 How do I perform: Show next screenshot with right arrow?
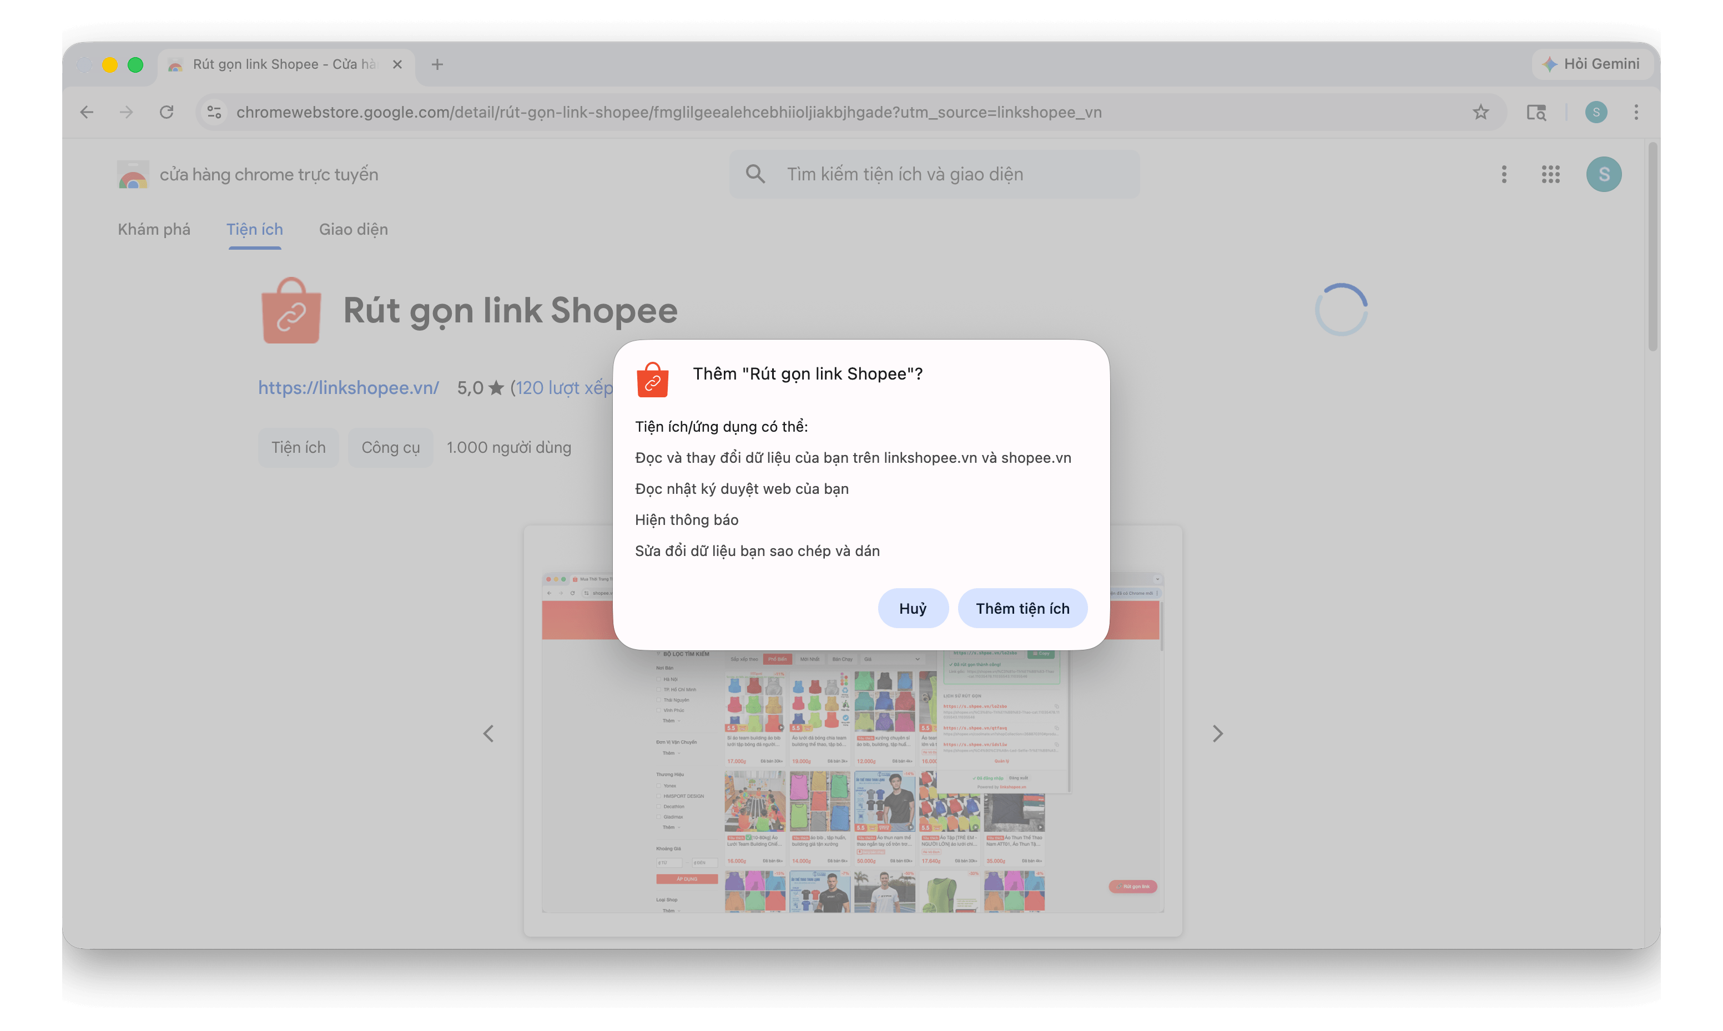pyautogui.click(x=1217, y=734)
